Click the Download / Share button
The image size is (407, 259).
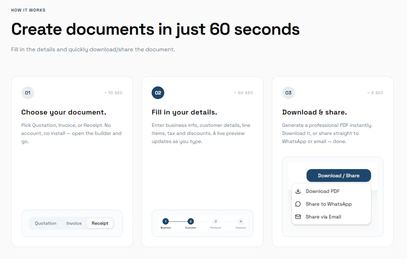(x=339, y=175)
